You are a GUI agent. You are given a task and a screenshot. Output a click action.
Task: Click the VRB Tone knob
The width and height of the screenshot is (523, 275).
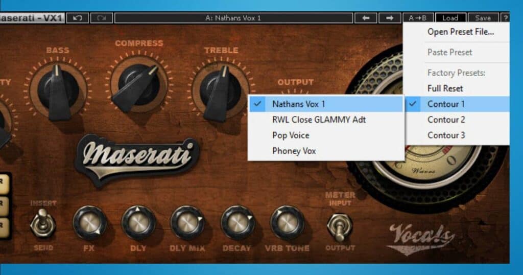(x=287, y=223)
